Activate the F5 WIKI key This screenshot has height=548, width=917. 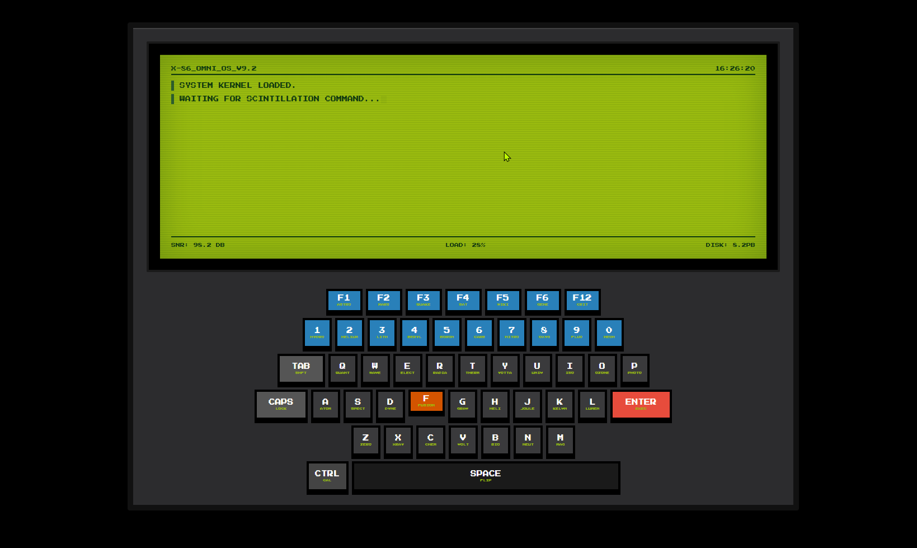click(502, 301)
